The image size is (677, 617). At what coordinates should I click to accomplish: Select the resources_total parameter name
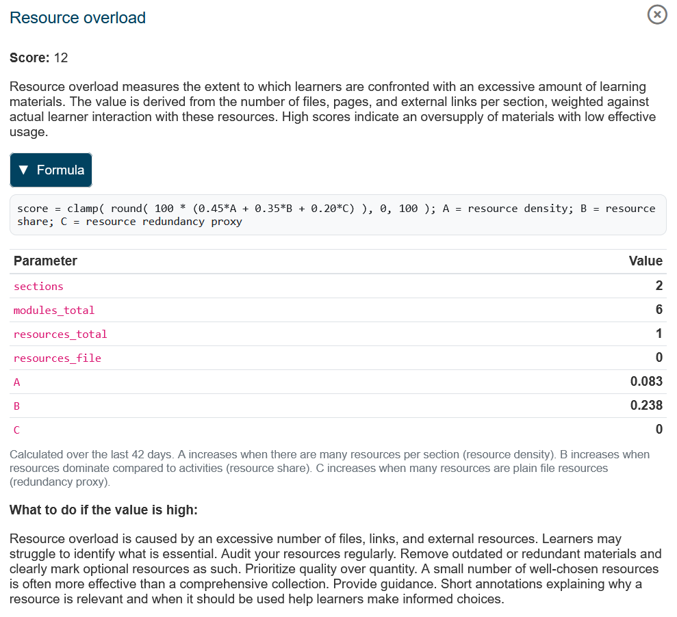pyautogui.click(x=60, y=334)
